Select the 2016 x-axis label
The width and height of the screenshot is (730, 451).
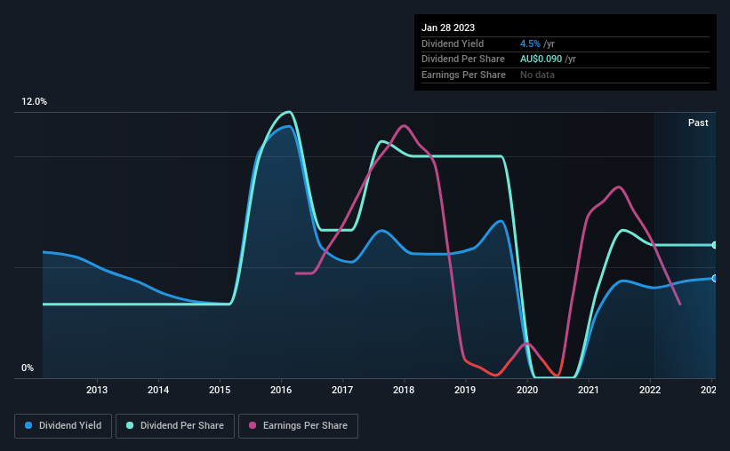281,390
